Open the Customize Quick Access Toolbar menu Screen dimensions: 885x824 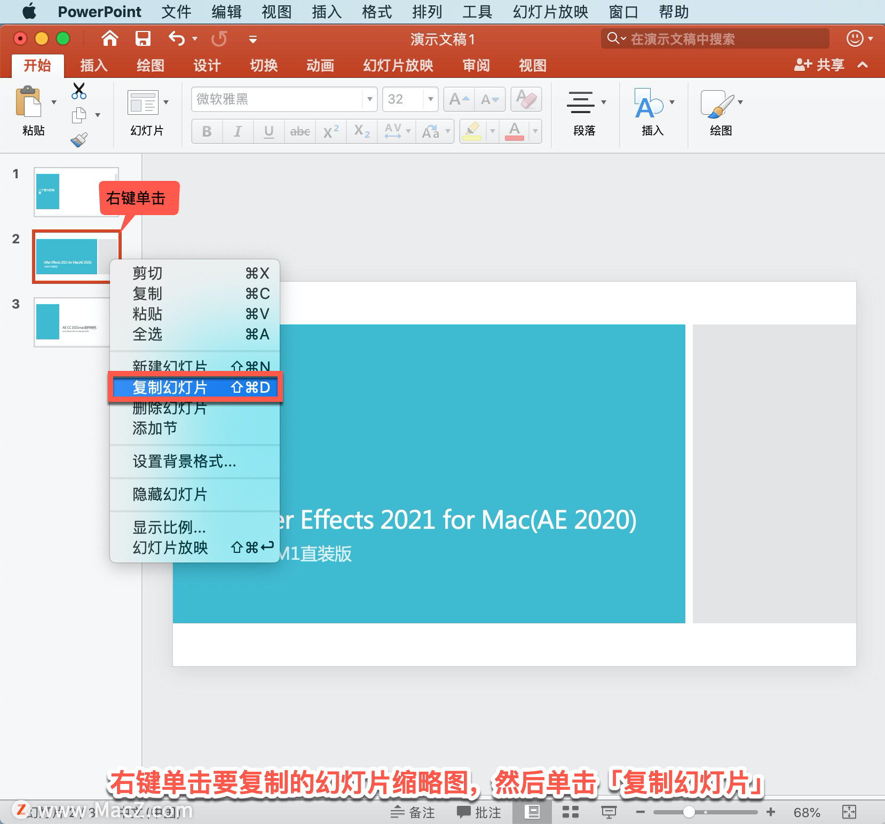(253, 39)
